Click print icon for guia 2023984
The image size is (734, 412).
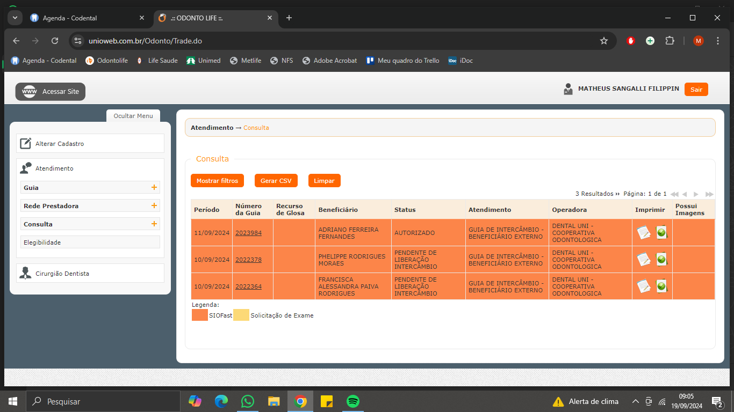(x=643, y=233)
